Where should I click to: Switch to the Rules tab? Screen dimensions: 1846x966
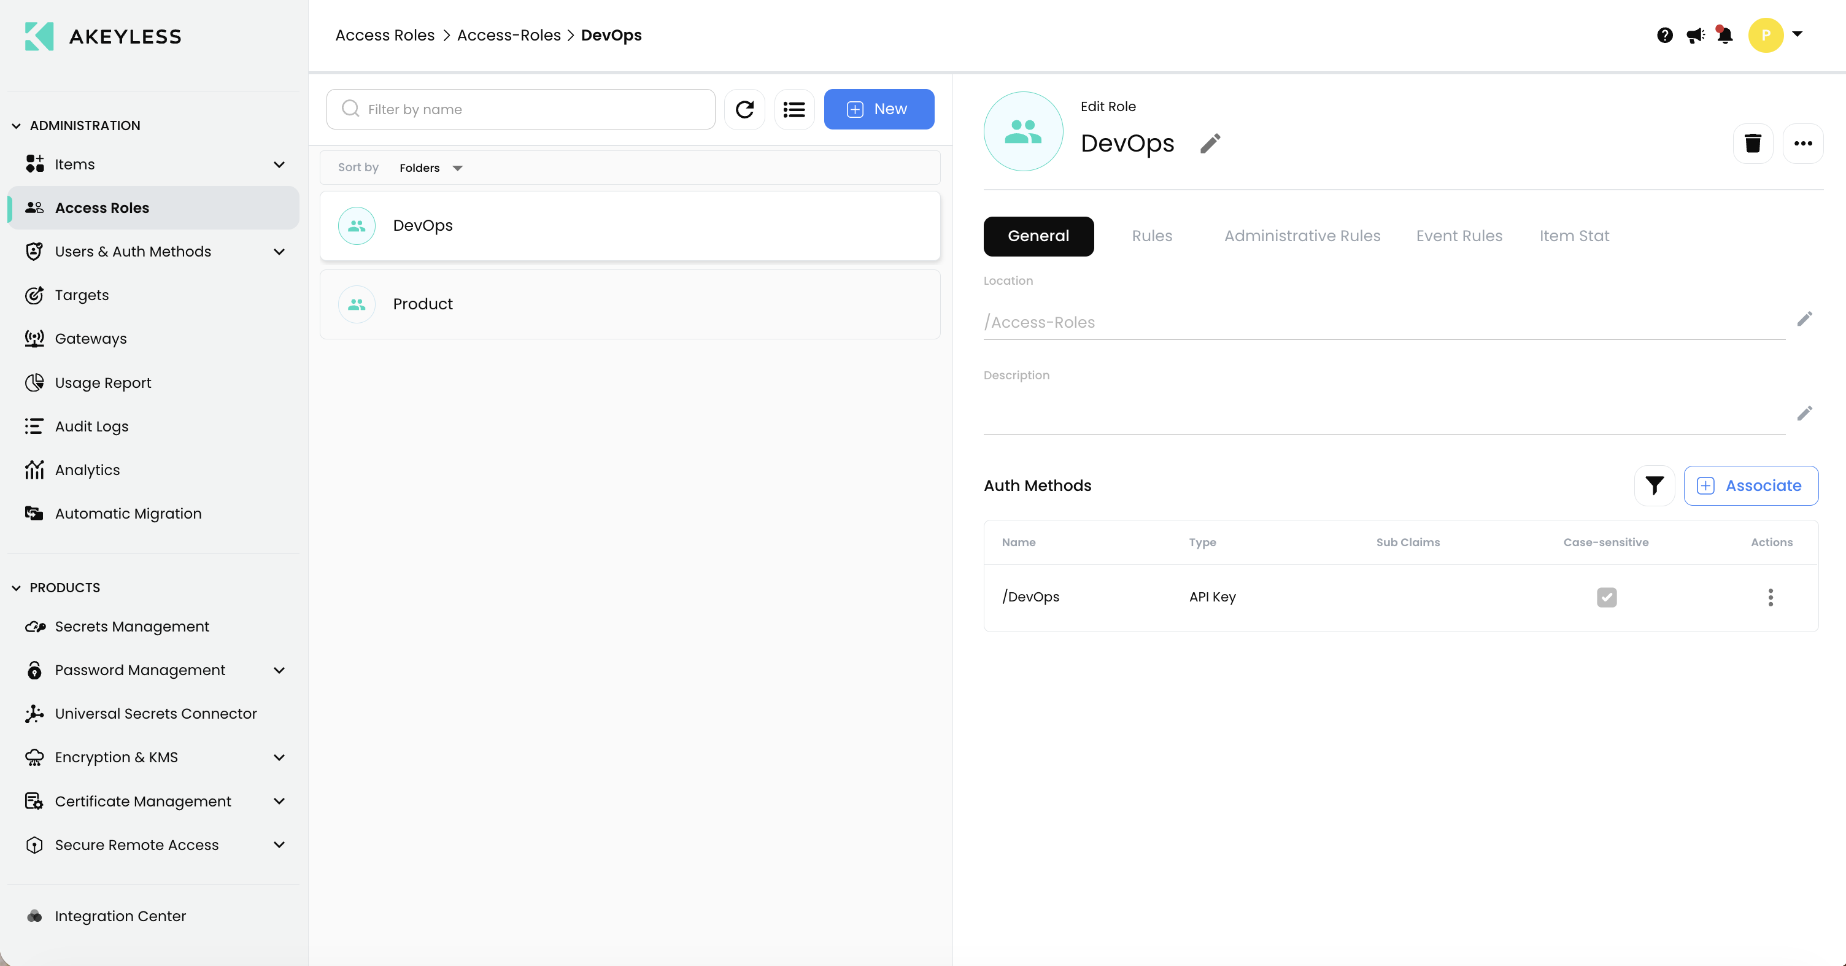tap(1151, 236)
